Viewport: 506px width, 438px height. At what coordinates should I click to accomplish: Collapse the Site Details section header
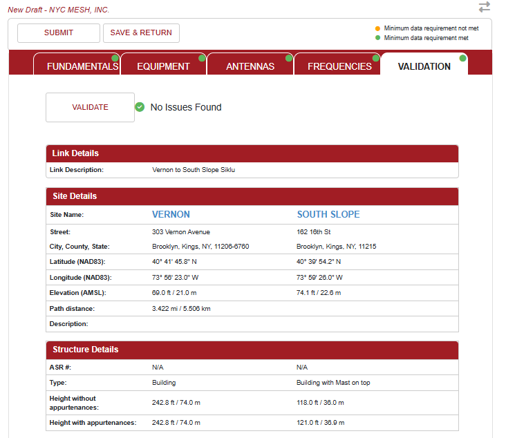[x=252, y=196]
